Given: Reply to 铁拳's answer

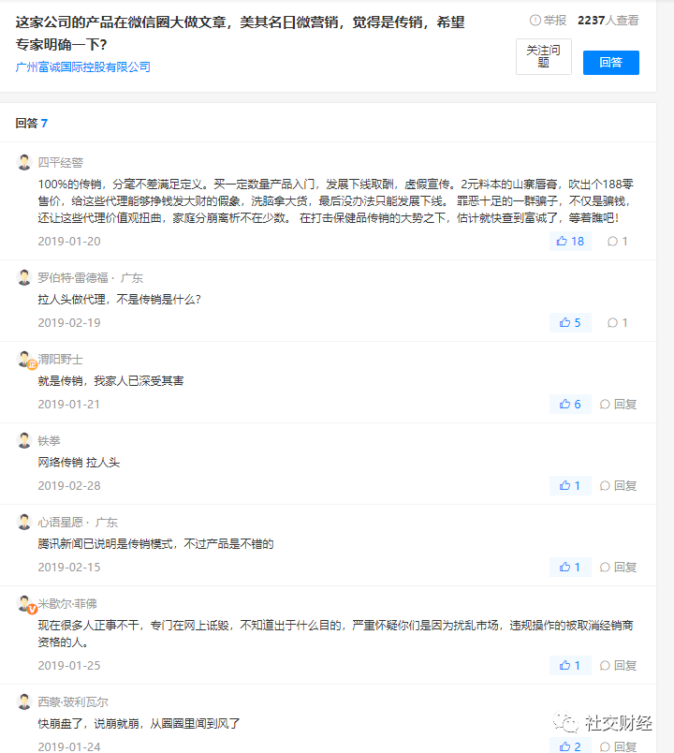Looking at the screenshot, I should click(618, 486).
